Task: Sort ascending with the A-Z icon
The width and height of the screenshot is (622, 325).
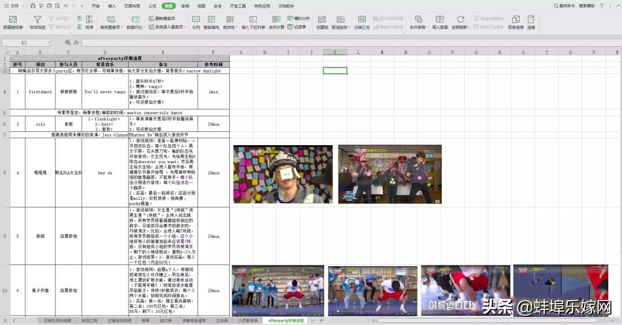Action: click(79, 18)
